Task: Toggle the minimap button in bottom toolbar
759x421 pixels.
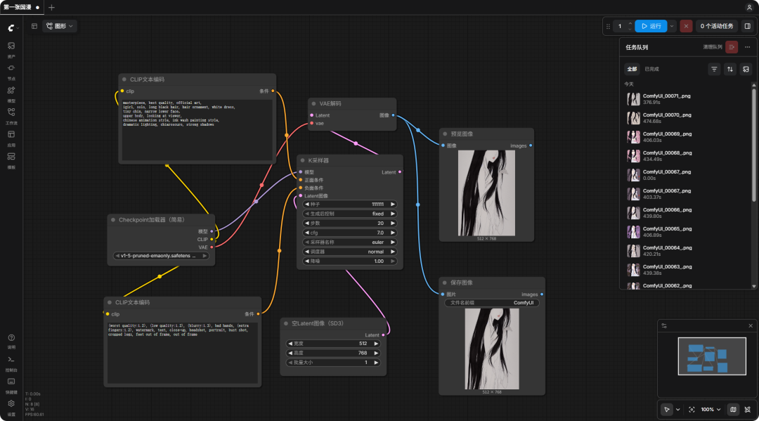Action: point(733,409)
